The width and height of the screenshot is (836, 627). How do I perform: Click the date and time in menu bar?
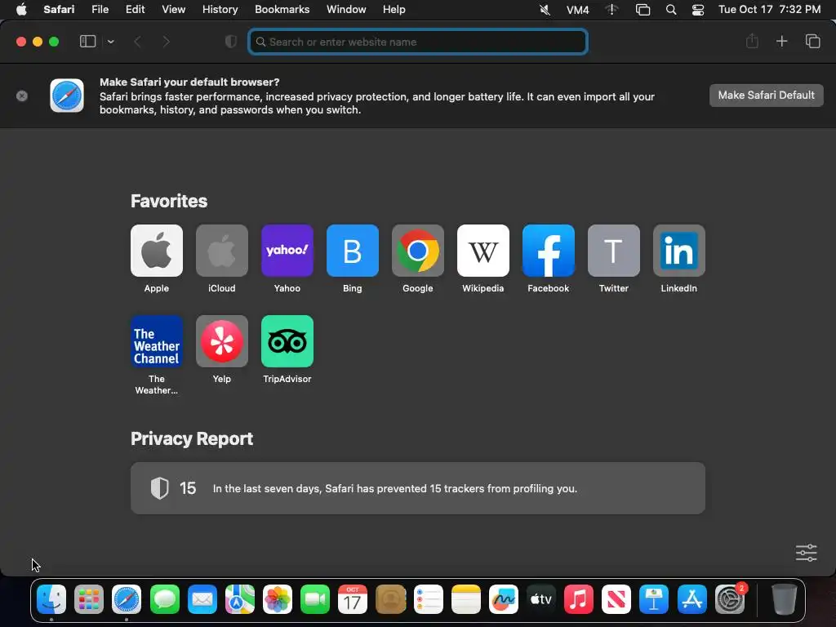769,10
